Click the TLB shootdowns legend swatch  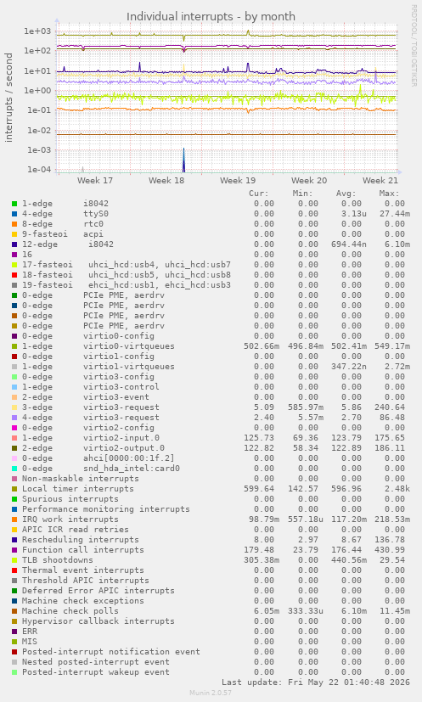[x=14, y=560]
